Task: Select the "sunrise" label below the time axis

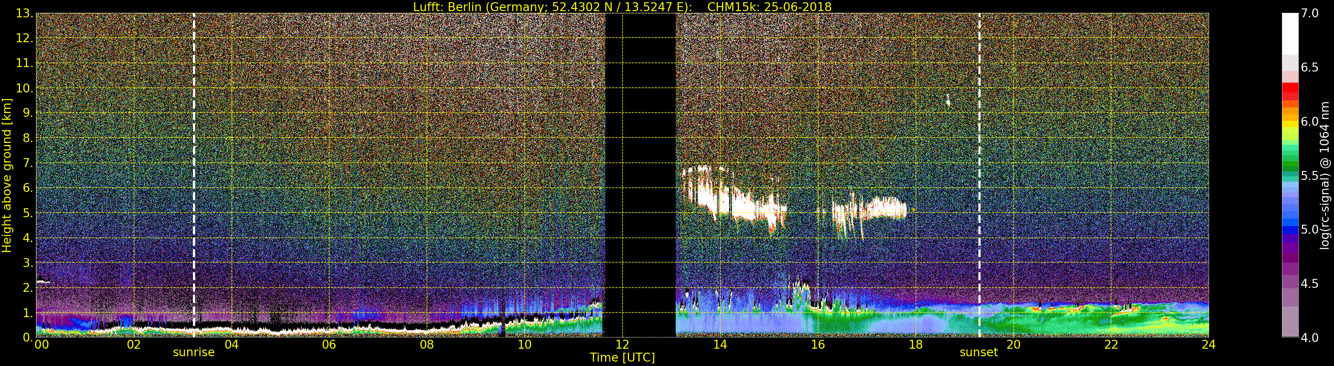Action: (x=194, y=353)
